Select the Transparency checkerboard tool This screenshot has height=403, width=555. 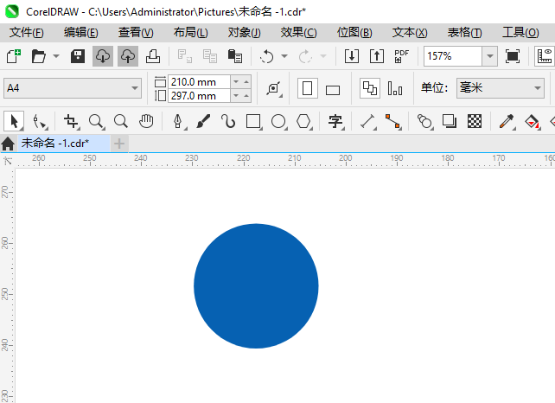475,121
